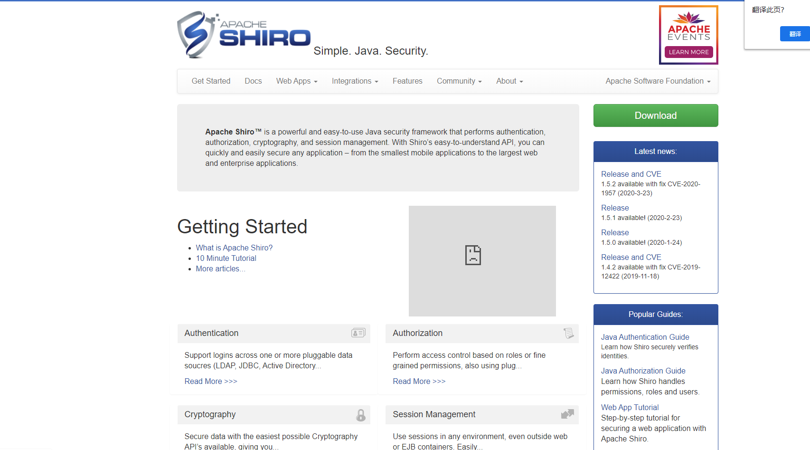Click the Authorization scroll icon

pyautogui.click(x=568, y=333)
